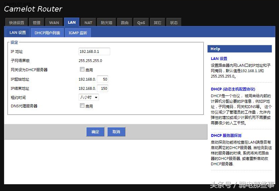Screen dimensions: 279x191
Task: Click the LAN 设置 help heading
Action: (x=219, y=59)
